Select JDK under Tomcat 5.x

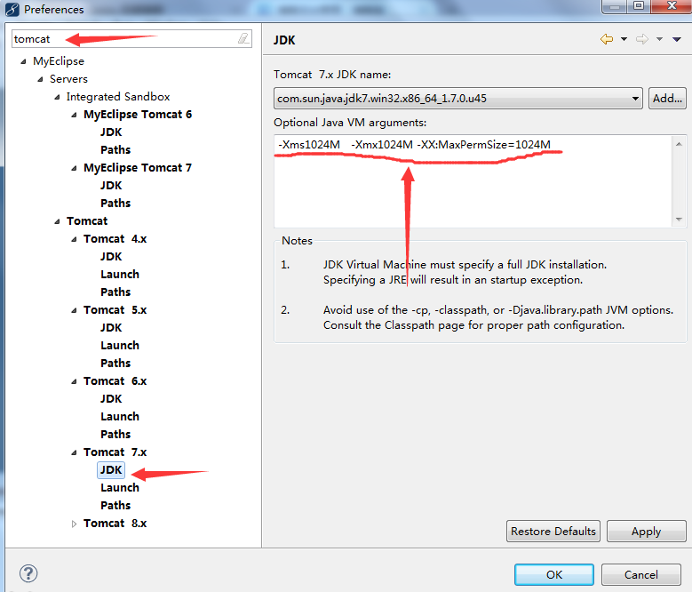pos(111,328)
